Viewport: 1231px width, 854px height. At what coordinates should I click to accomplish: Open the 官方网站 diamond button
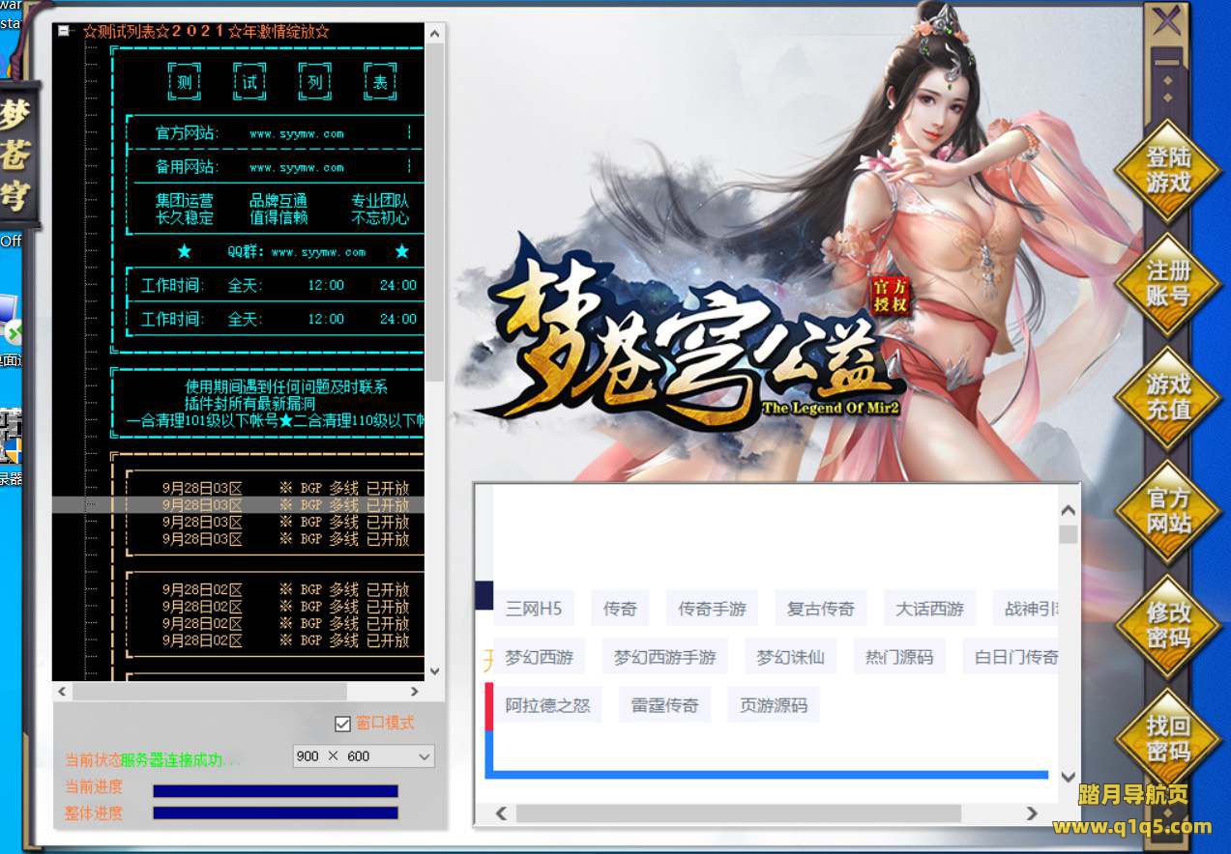tap(1167, 512)
